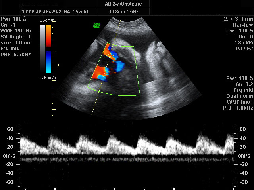Click the blue-cyan color velocity bar
Image resolution: width=254 pixels, height=190 pixels.
(48, 62)
